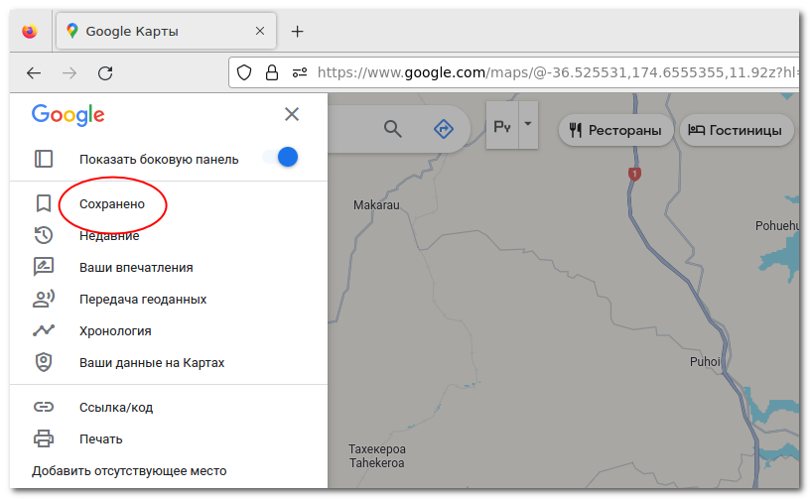Click the Puhoi map label
This screenshot has height=499, width=810.
tap(705, 362)
